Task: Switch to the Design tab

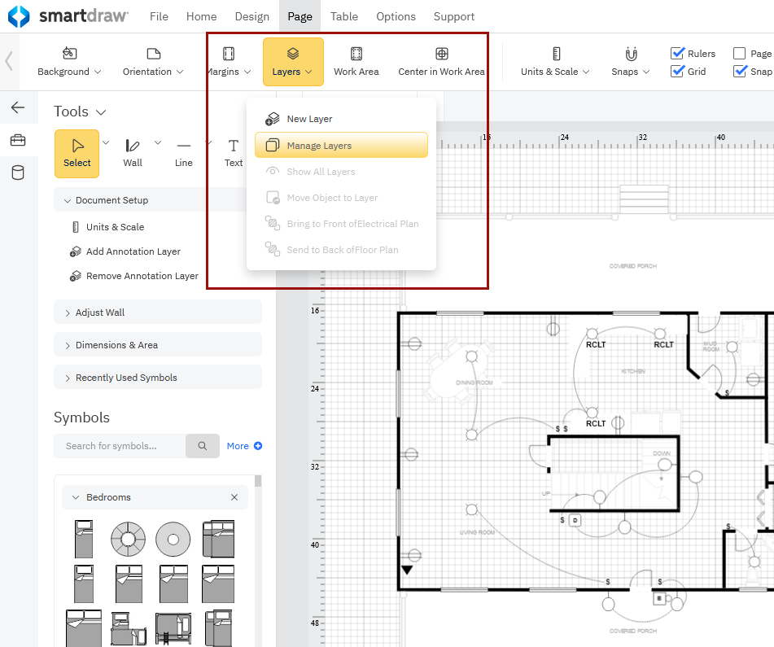Action: click(x=251, y=16)
